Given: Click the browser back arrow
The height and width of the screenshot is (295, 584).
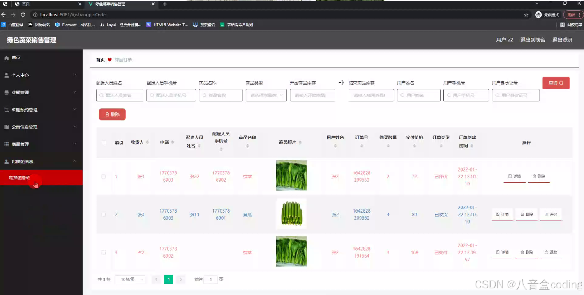Looking at the screenshot, I should tap(4, 15).
